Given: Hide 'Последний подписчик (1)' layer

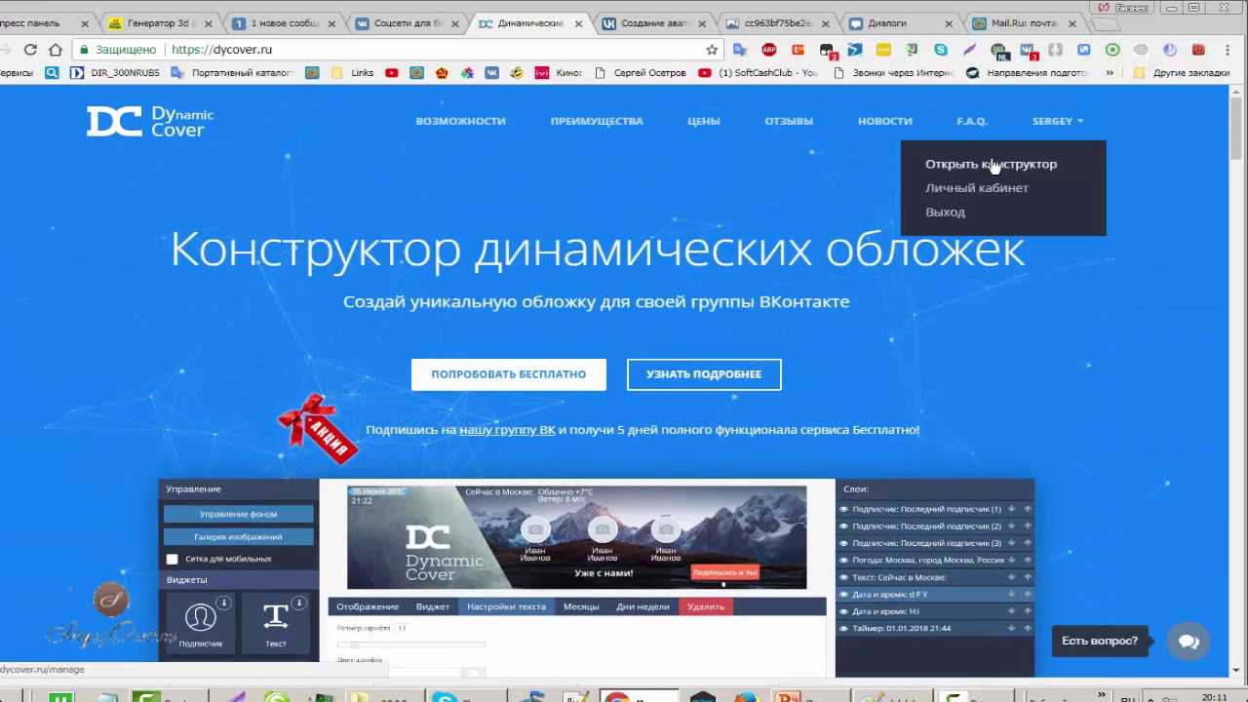Looking at the screenshot, I should (844, 509).
